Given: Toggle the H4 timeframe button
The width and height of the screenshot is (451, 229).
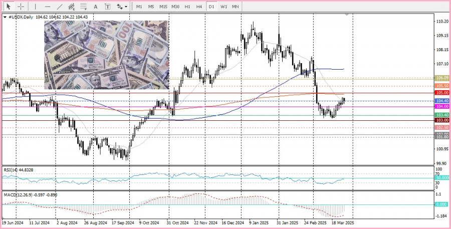Looking at the screenshot, I should tap(199, 7).
